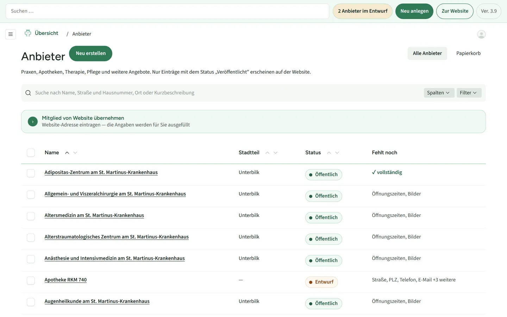Sort Name column descending
507x317 pixels.
tap(75, 153)
